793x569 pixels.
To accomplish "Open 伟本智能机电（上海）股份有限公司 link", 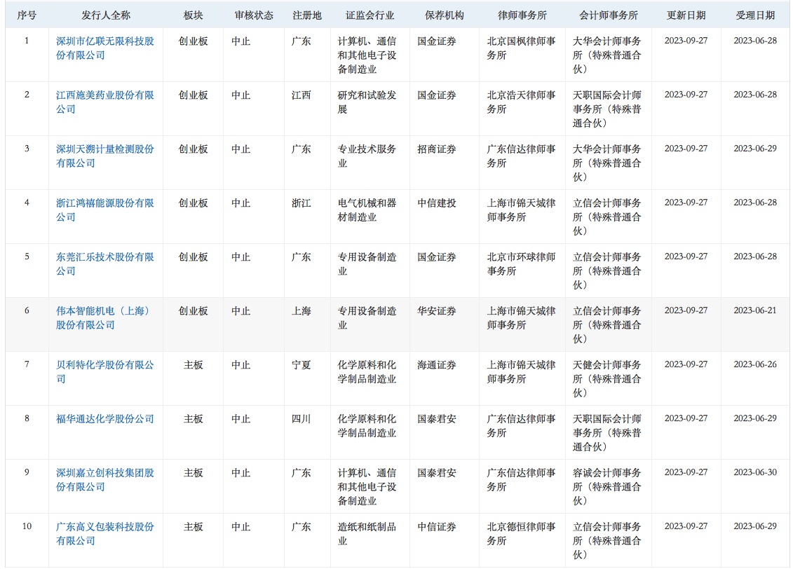I will (102, 318).
